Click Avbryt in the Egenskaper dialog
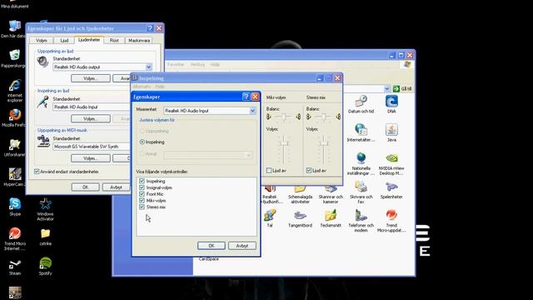Image resolution: width=533 pixels, height=300 pixels. pos(242,246)
